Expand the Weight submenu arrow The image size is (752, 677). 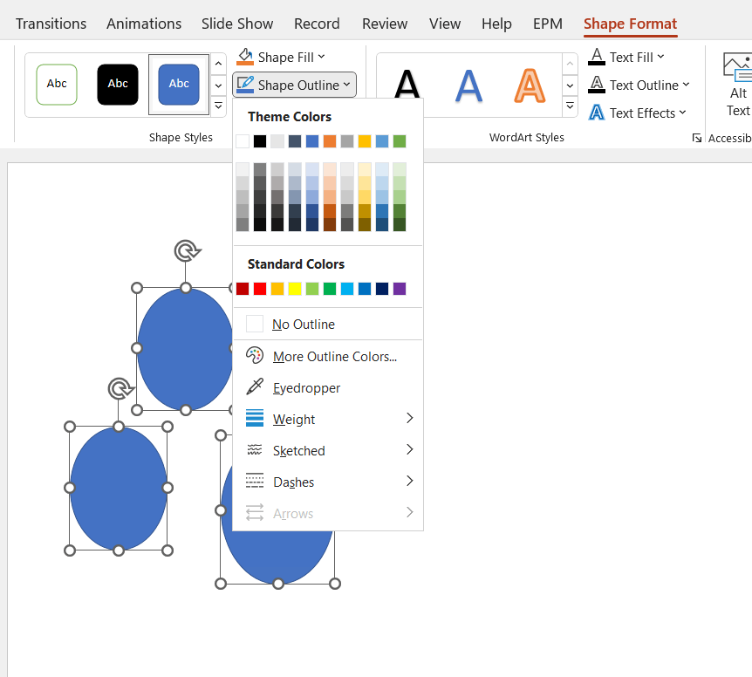click(409, 418)
